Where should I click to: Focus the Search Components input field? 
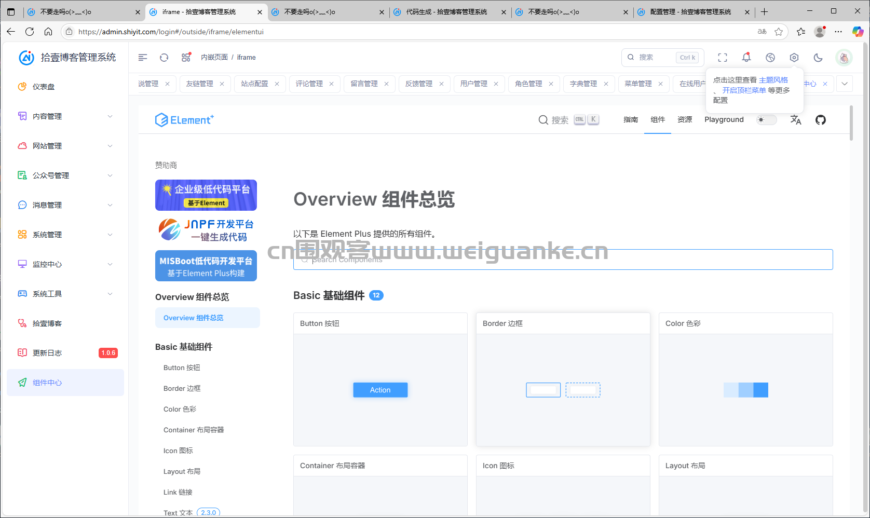click(x=563, y=260)
